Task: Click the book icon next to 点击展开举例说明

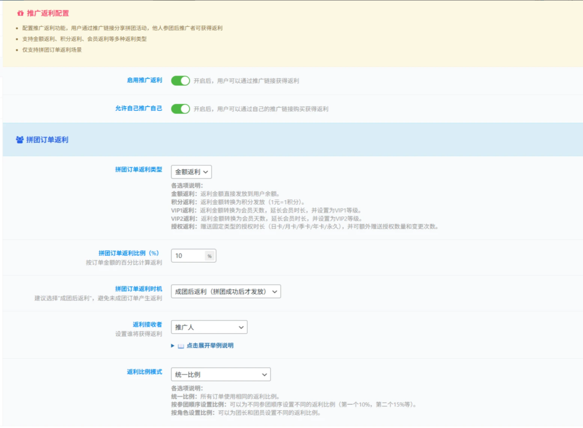Action: [182, 345]
